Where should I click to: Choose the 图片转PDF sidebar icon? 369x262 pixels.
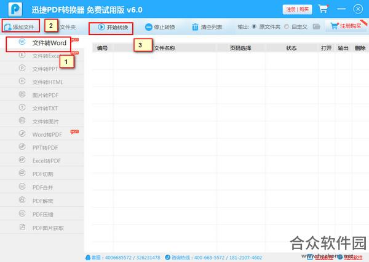22,94
